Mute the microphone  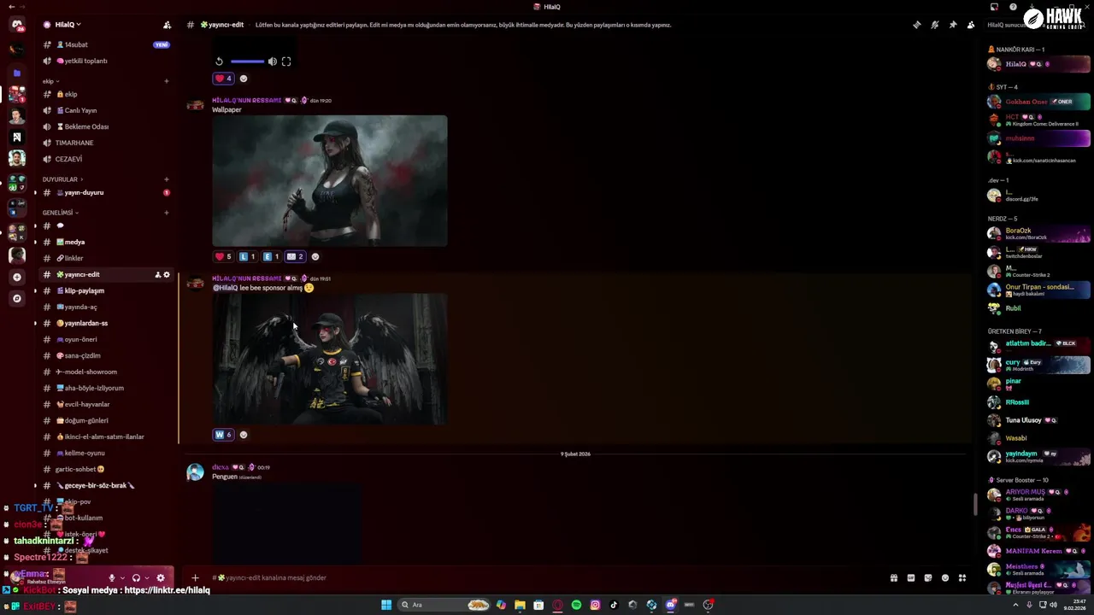(111, 577)
